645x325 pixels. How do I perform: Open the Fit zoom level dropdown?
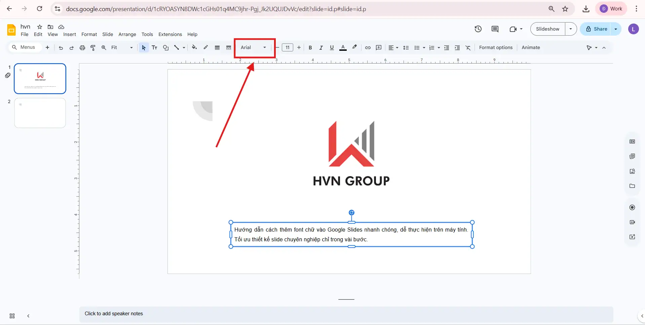coord(122,47)
